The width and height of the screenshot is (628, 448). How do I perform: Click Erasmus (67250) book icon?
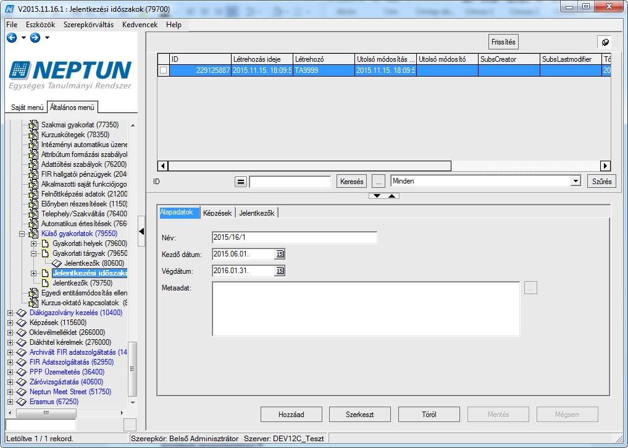click(22, 402)
